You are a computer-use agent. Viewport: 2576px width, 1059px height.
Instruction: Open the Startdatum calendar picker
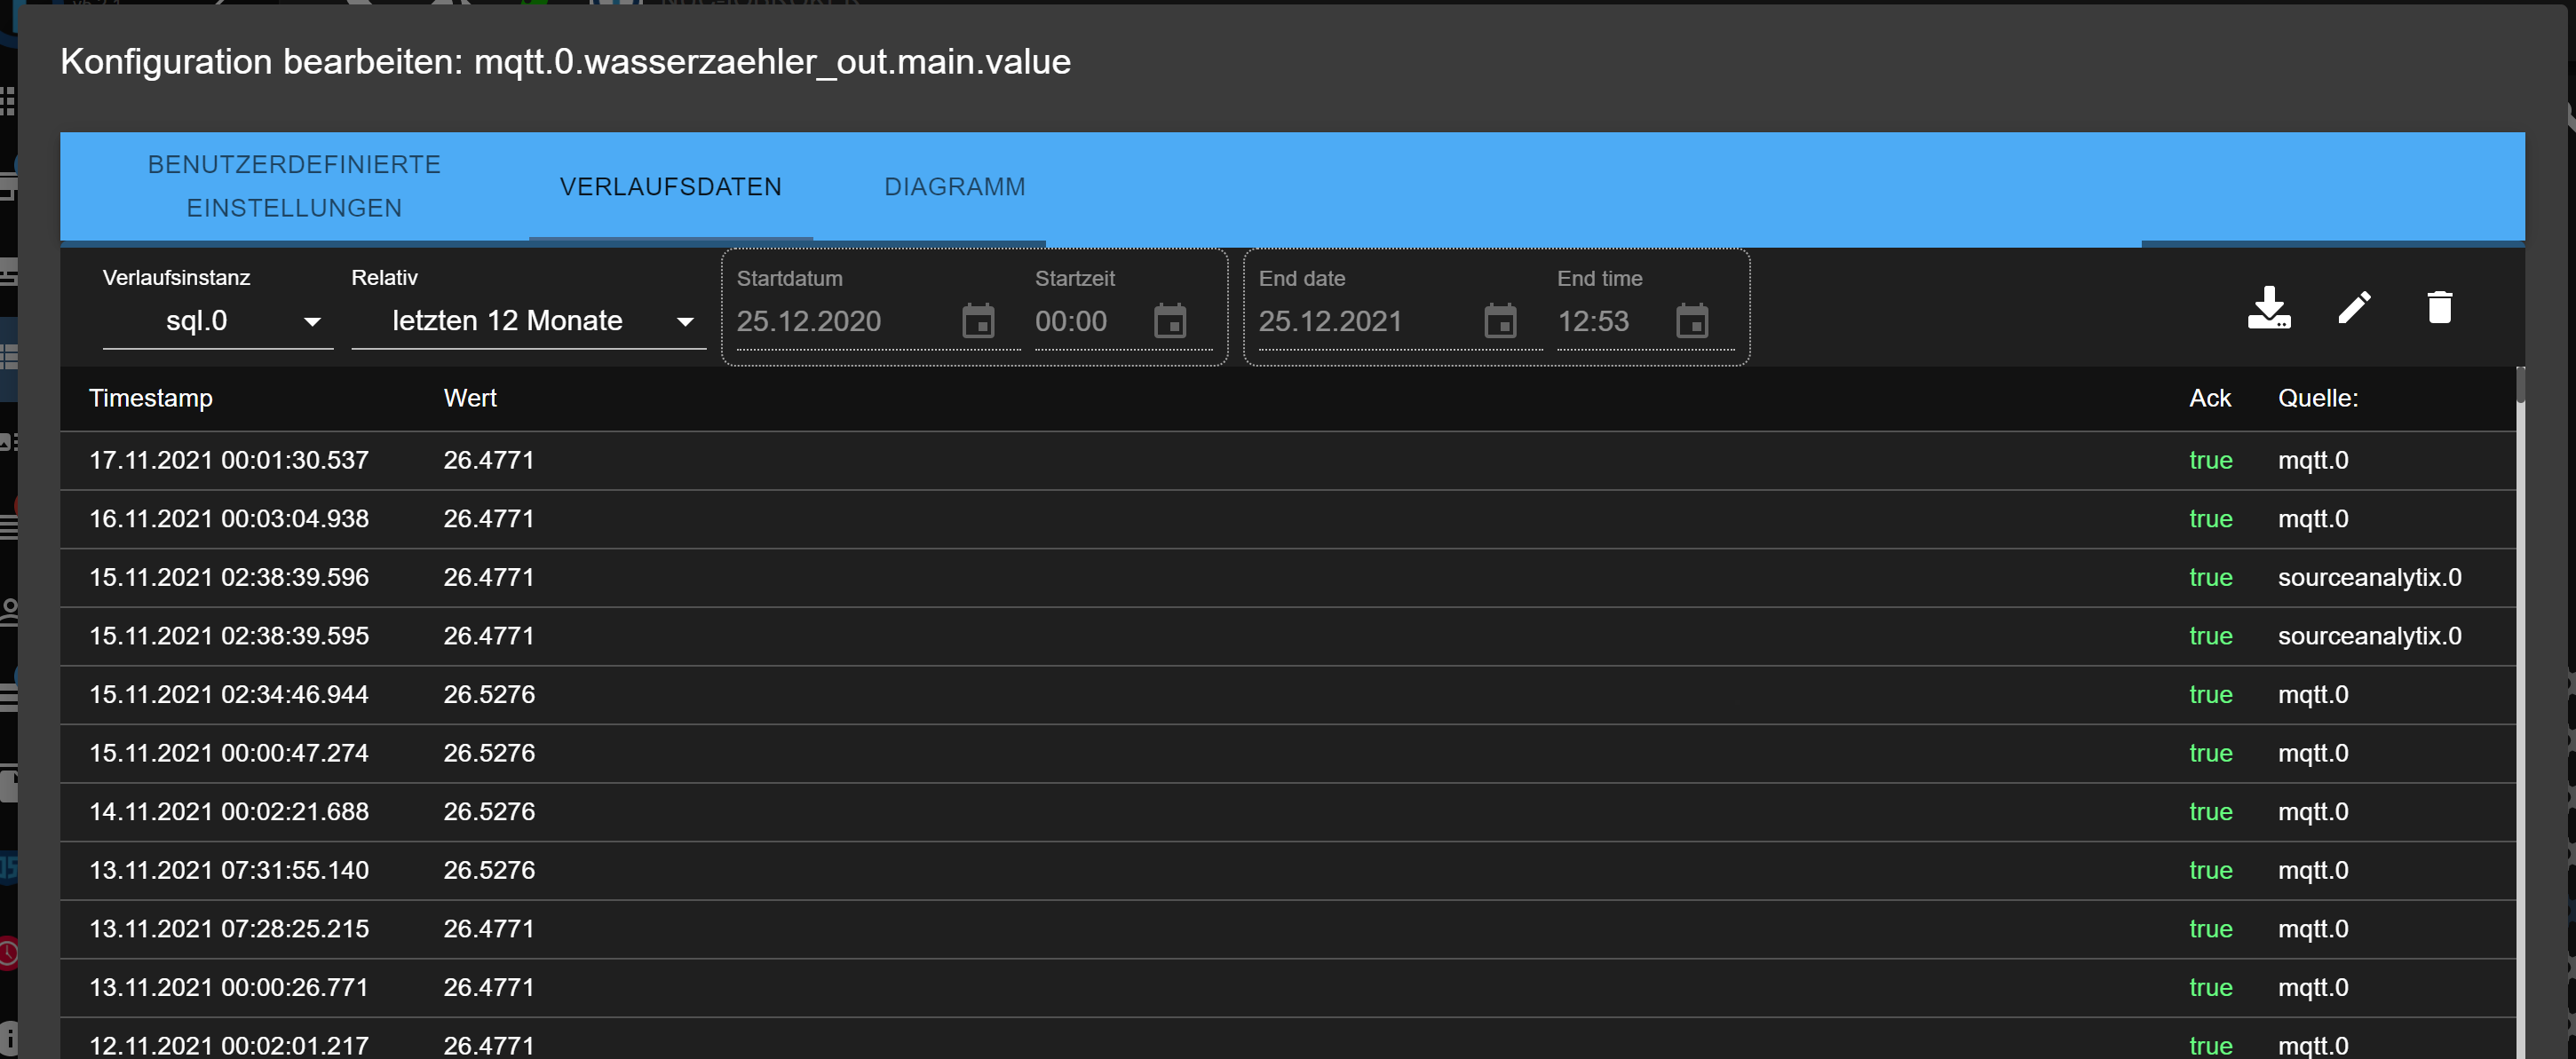(978, 321)
